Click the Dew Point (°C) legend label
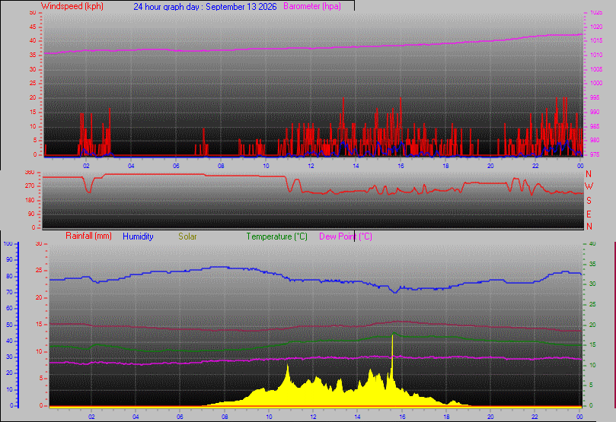 click(346, 236)
